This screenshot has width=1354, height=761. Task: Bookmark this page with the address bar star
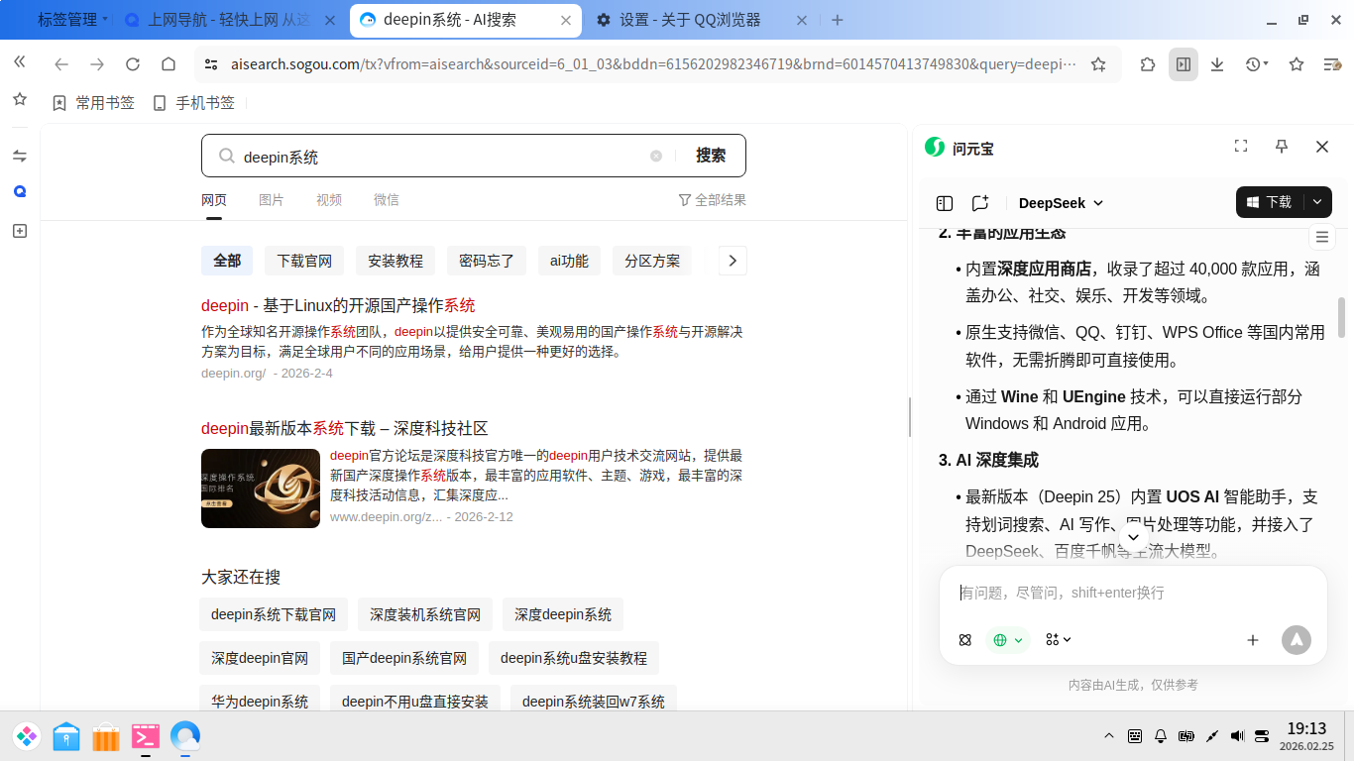pyautogui.click(x=1098, y=64)
